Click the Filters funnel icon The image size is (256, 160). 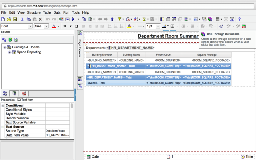pyautogui.click(x=119, y=19)
